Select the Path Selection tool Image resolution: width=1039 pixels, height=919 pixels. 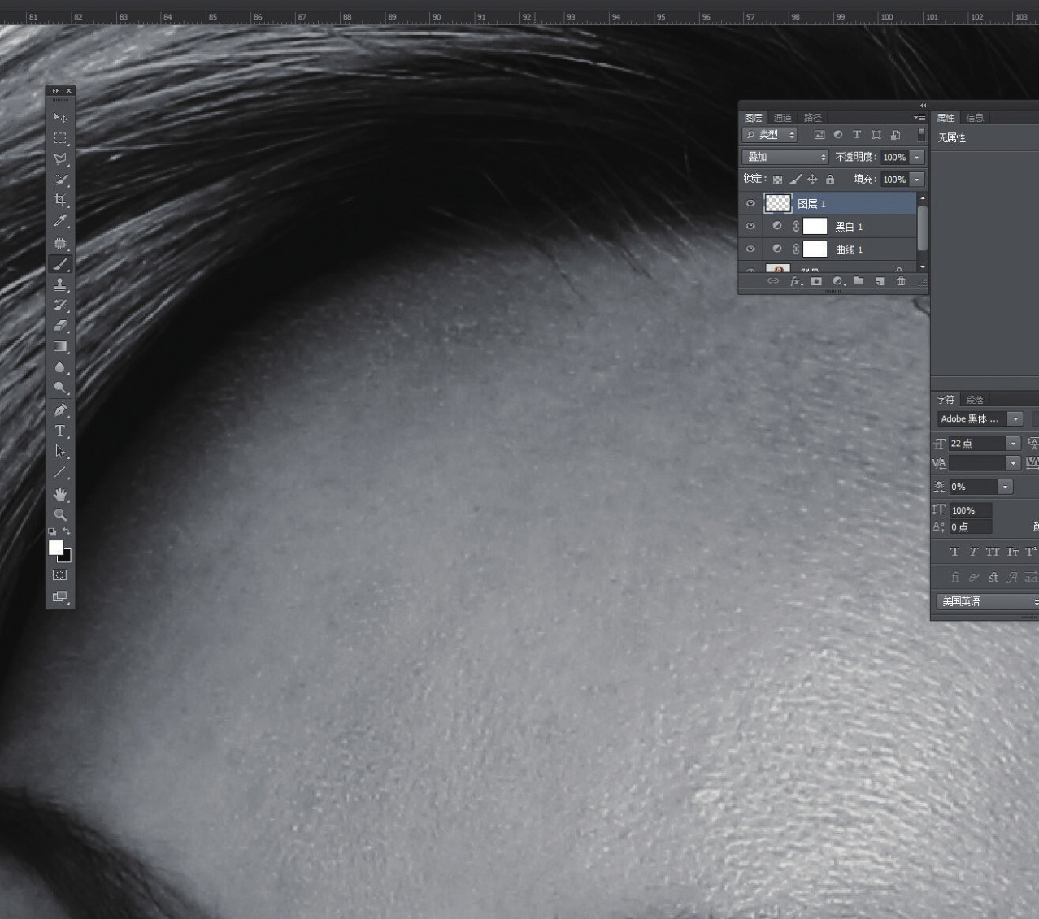(x=60, y=451)
